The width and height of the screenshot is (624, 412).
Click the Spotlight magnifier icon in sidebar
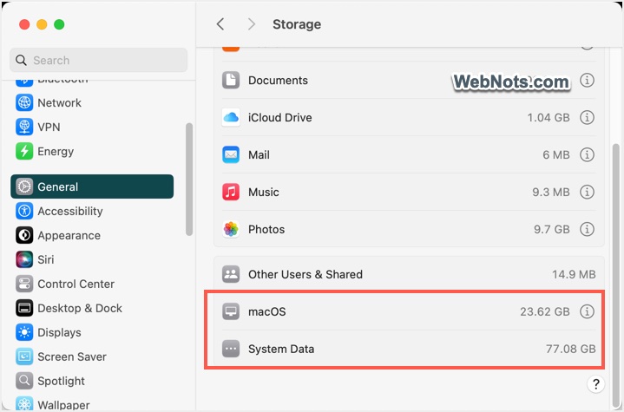[24, 381]
